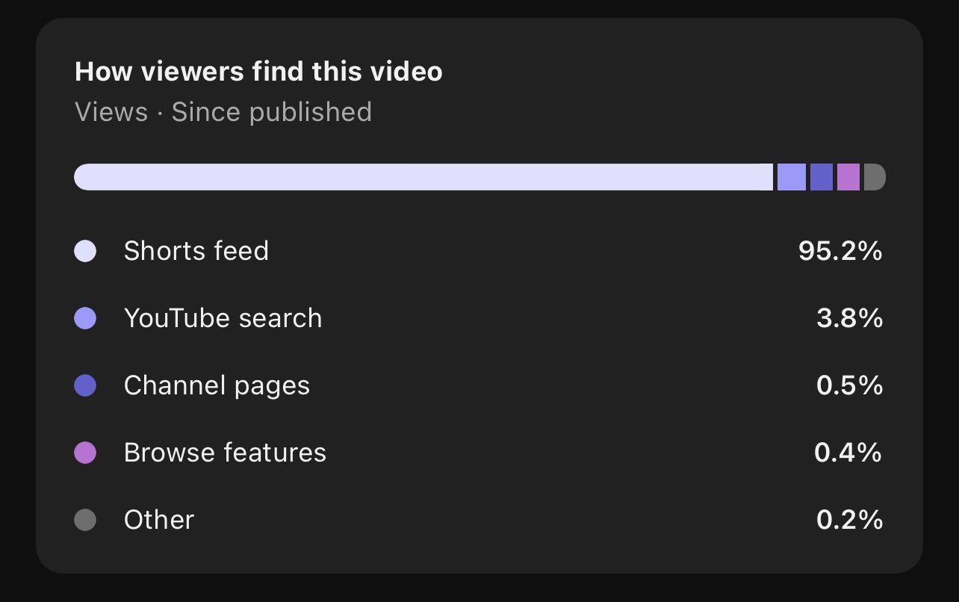The height and width of the screenshot is (602, 959).
Task: Select the Channel pages bar segment
Action: [x=822, y=177]
